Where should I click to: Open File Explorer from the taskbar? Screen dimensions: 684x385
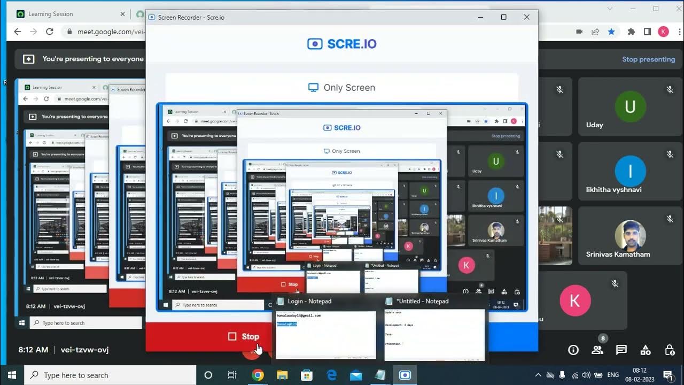click(282, 375)
